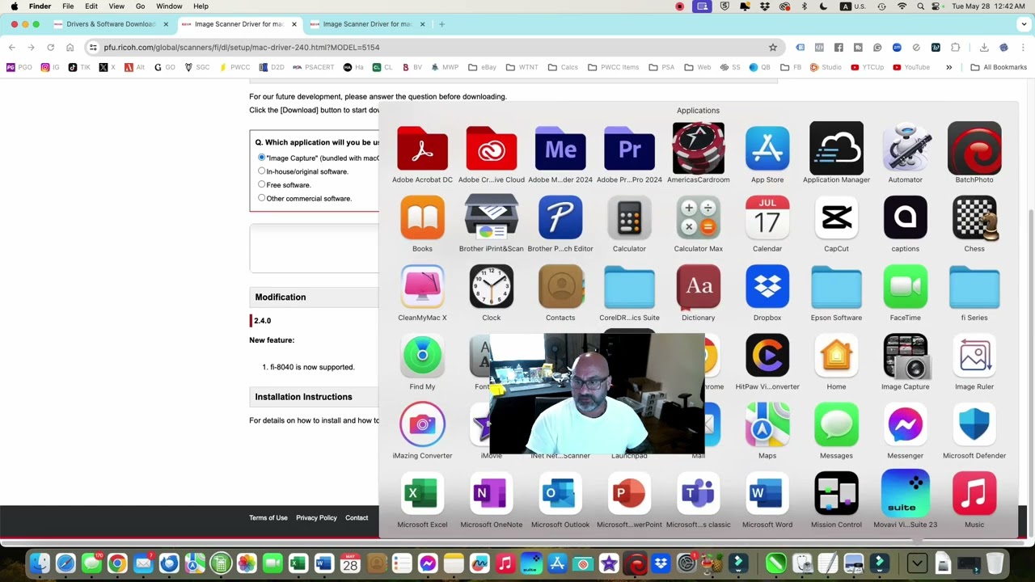The height and width of the screenshot is (582, 1035).
Task: Switch to third Image Scanner Driver tab
Action: tap(366, 24)
